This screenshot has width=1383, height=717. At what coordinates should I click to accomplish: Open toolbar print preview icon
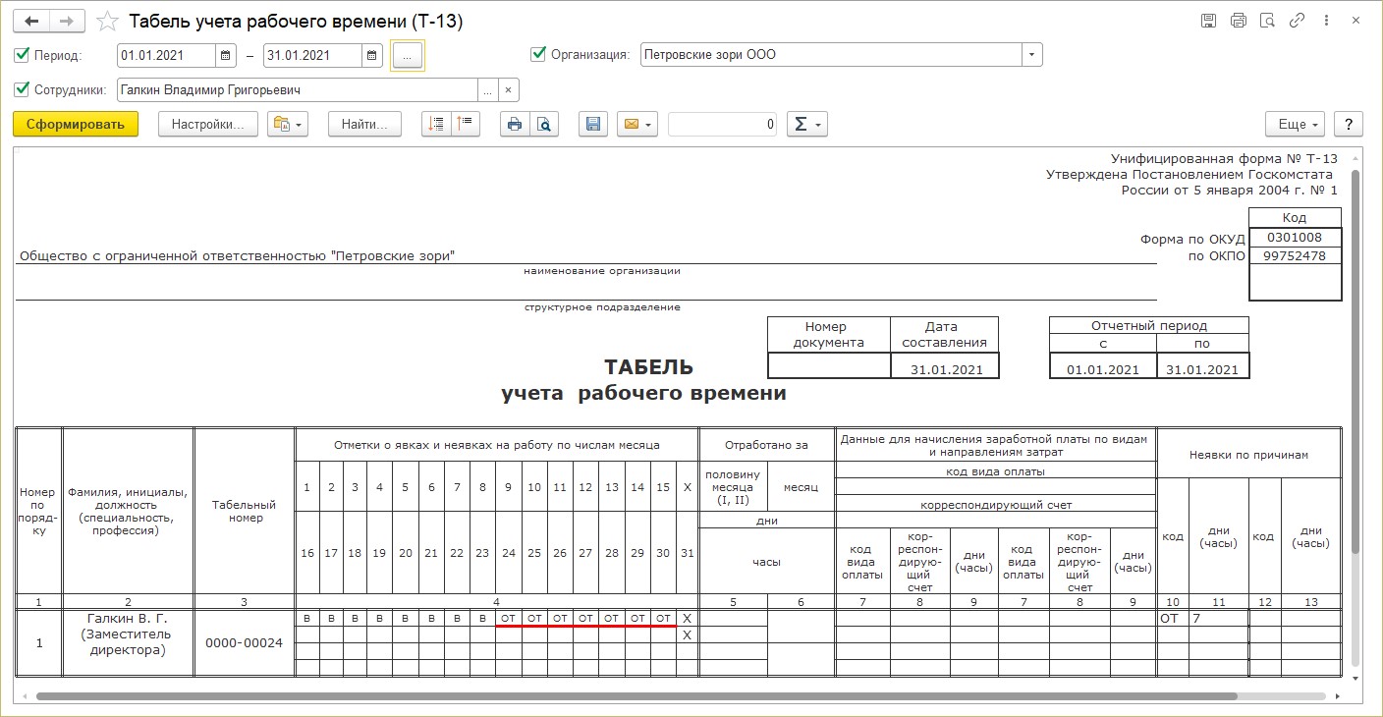pyautogui.click(x=544, y=124)
